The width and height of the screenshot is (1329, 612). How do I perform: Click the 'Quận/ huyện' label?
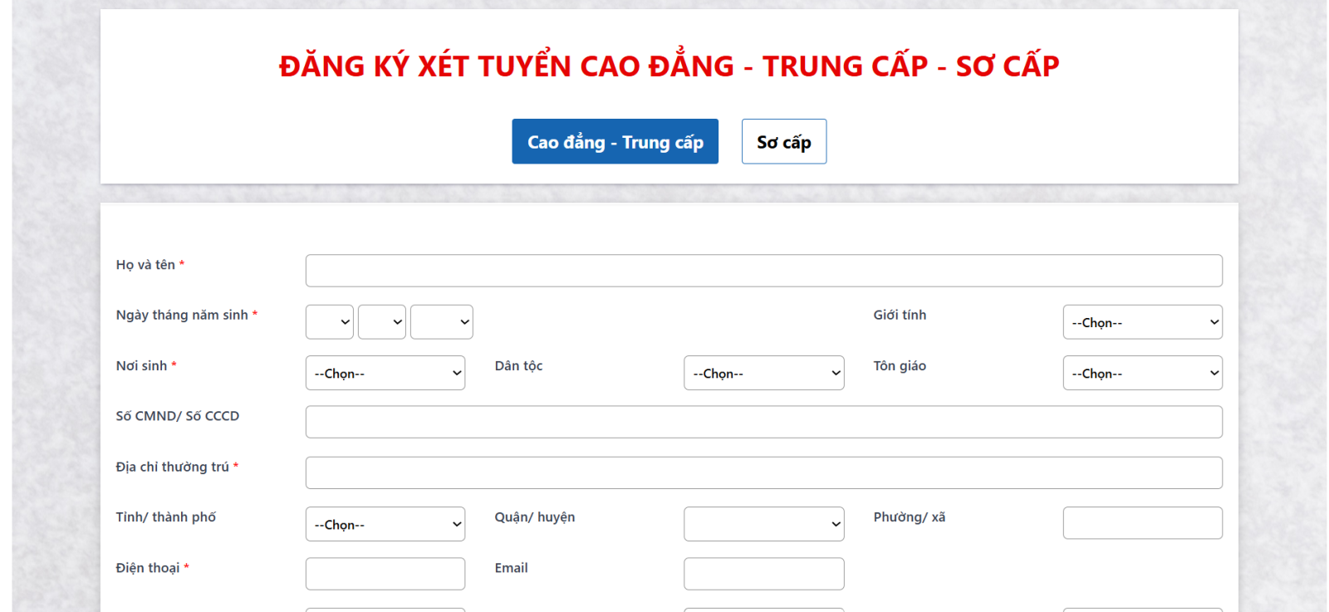(x=535, y=517)
